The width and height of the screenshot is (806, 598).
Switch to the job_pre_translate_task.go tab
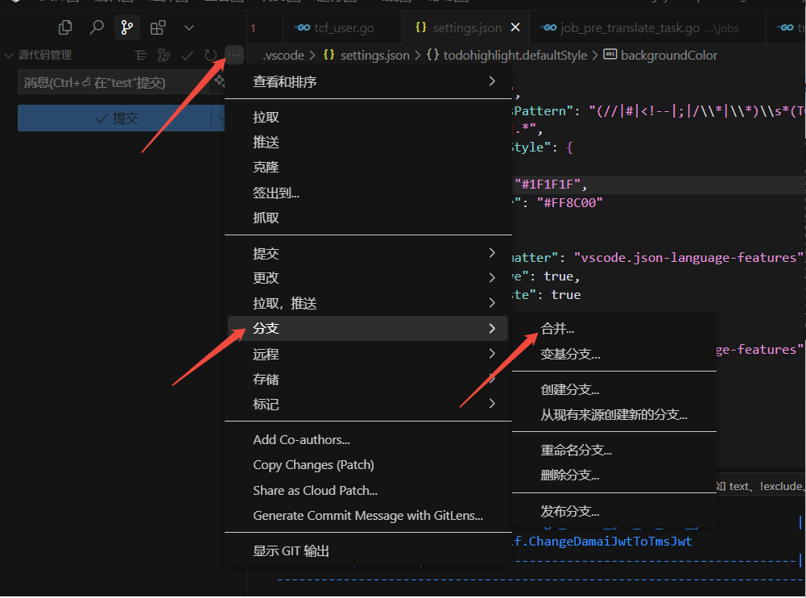coord(646,27)
